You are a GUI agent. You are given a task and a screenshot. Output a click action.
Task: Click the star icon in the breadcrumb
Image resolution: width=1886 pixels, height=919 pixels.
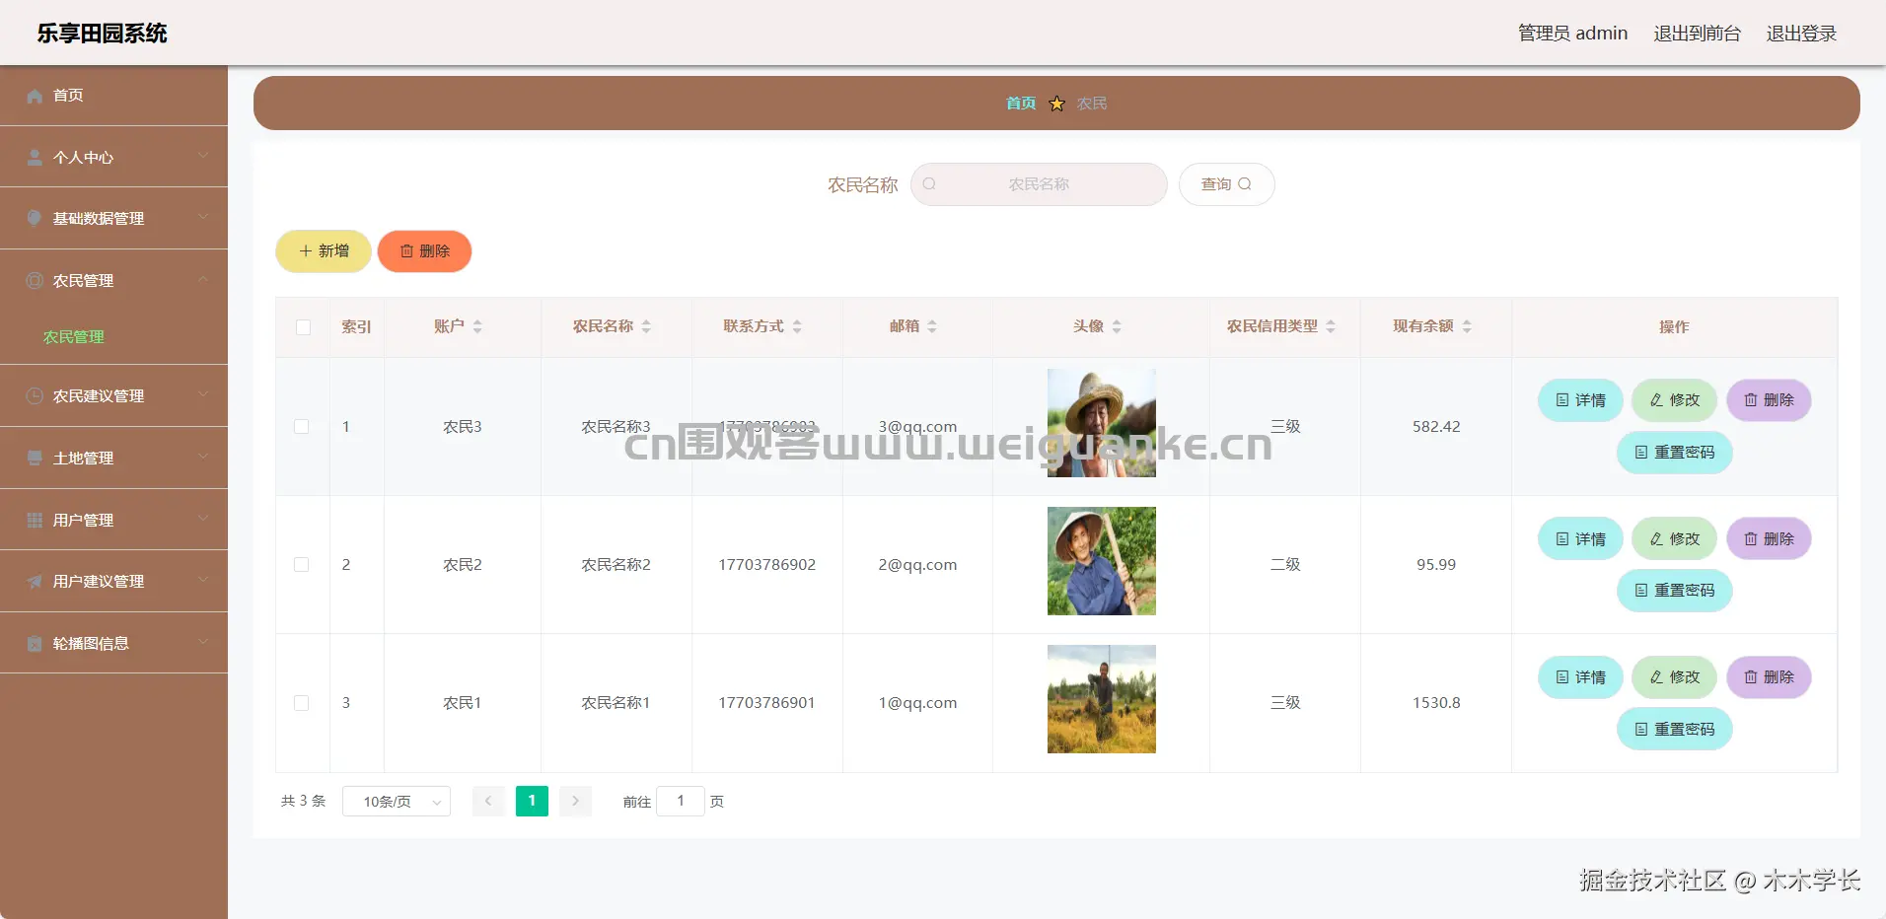[x=1056, y=104]
